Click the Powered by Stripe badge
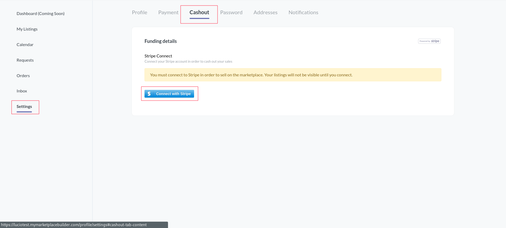Viewport: 506px width, 228px height. (429, 41)
